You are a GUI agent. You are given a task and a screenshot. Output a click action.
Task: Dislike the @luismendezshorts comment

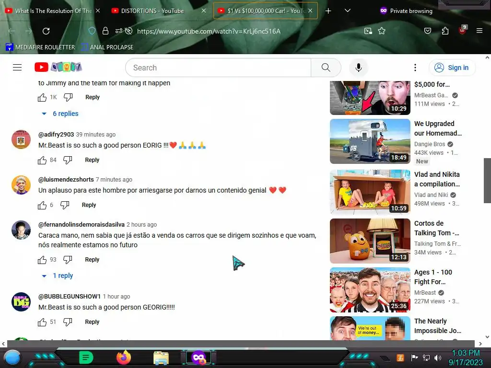pyautogui.click(x=65, y=205)
